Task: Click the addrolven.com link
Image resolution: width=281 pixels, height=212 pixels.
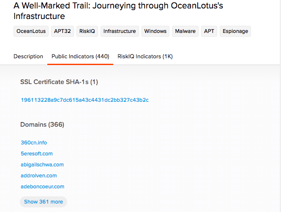Action: 39,176
